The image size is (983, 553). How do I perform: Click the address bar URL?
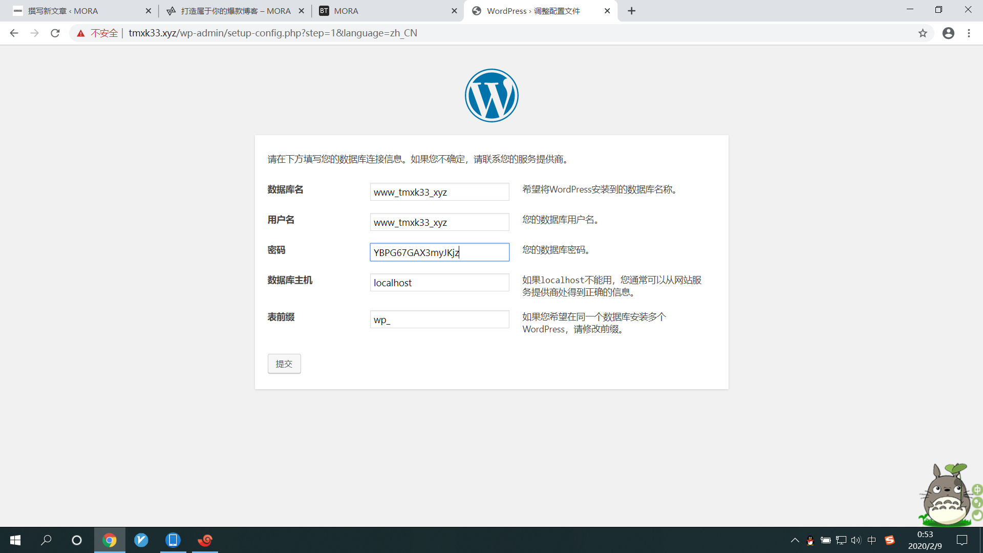tap(273, 33)
